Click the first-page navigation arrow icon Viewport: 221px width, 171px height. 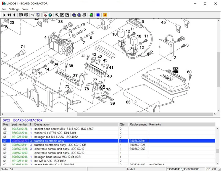tap(4, 15)
